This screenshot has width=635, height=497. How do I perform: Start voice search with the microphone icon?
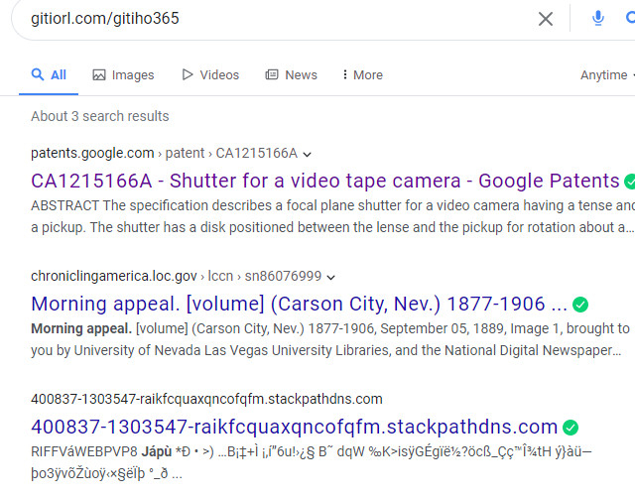click(x=597, y=18)
